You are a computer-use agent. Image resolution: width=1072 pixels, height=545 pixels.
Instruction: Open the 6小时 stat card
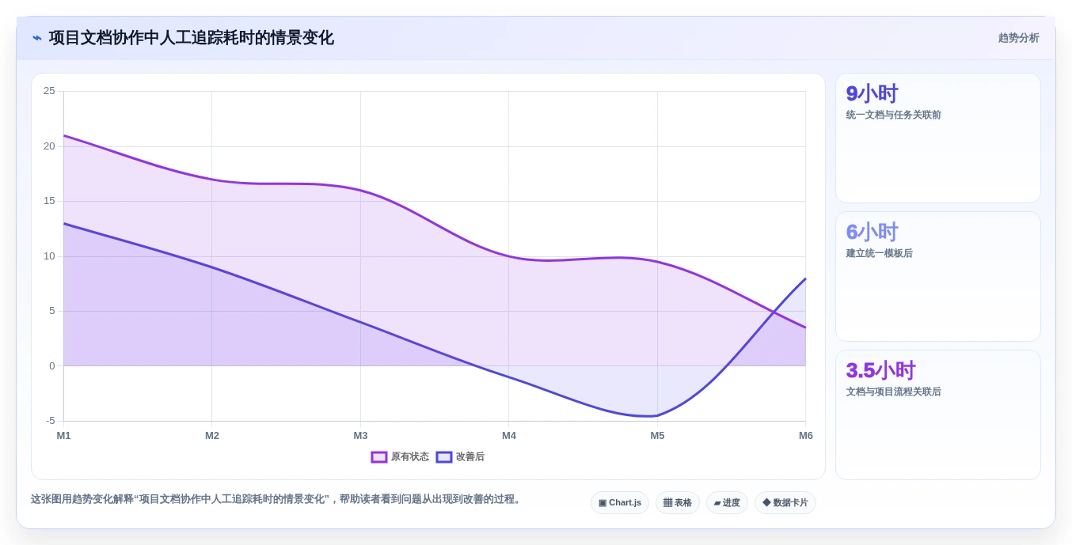[x=938, y=276]
